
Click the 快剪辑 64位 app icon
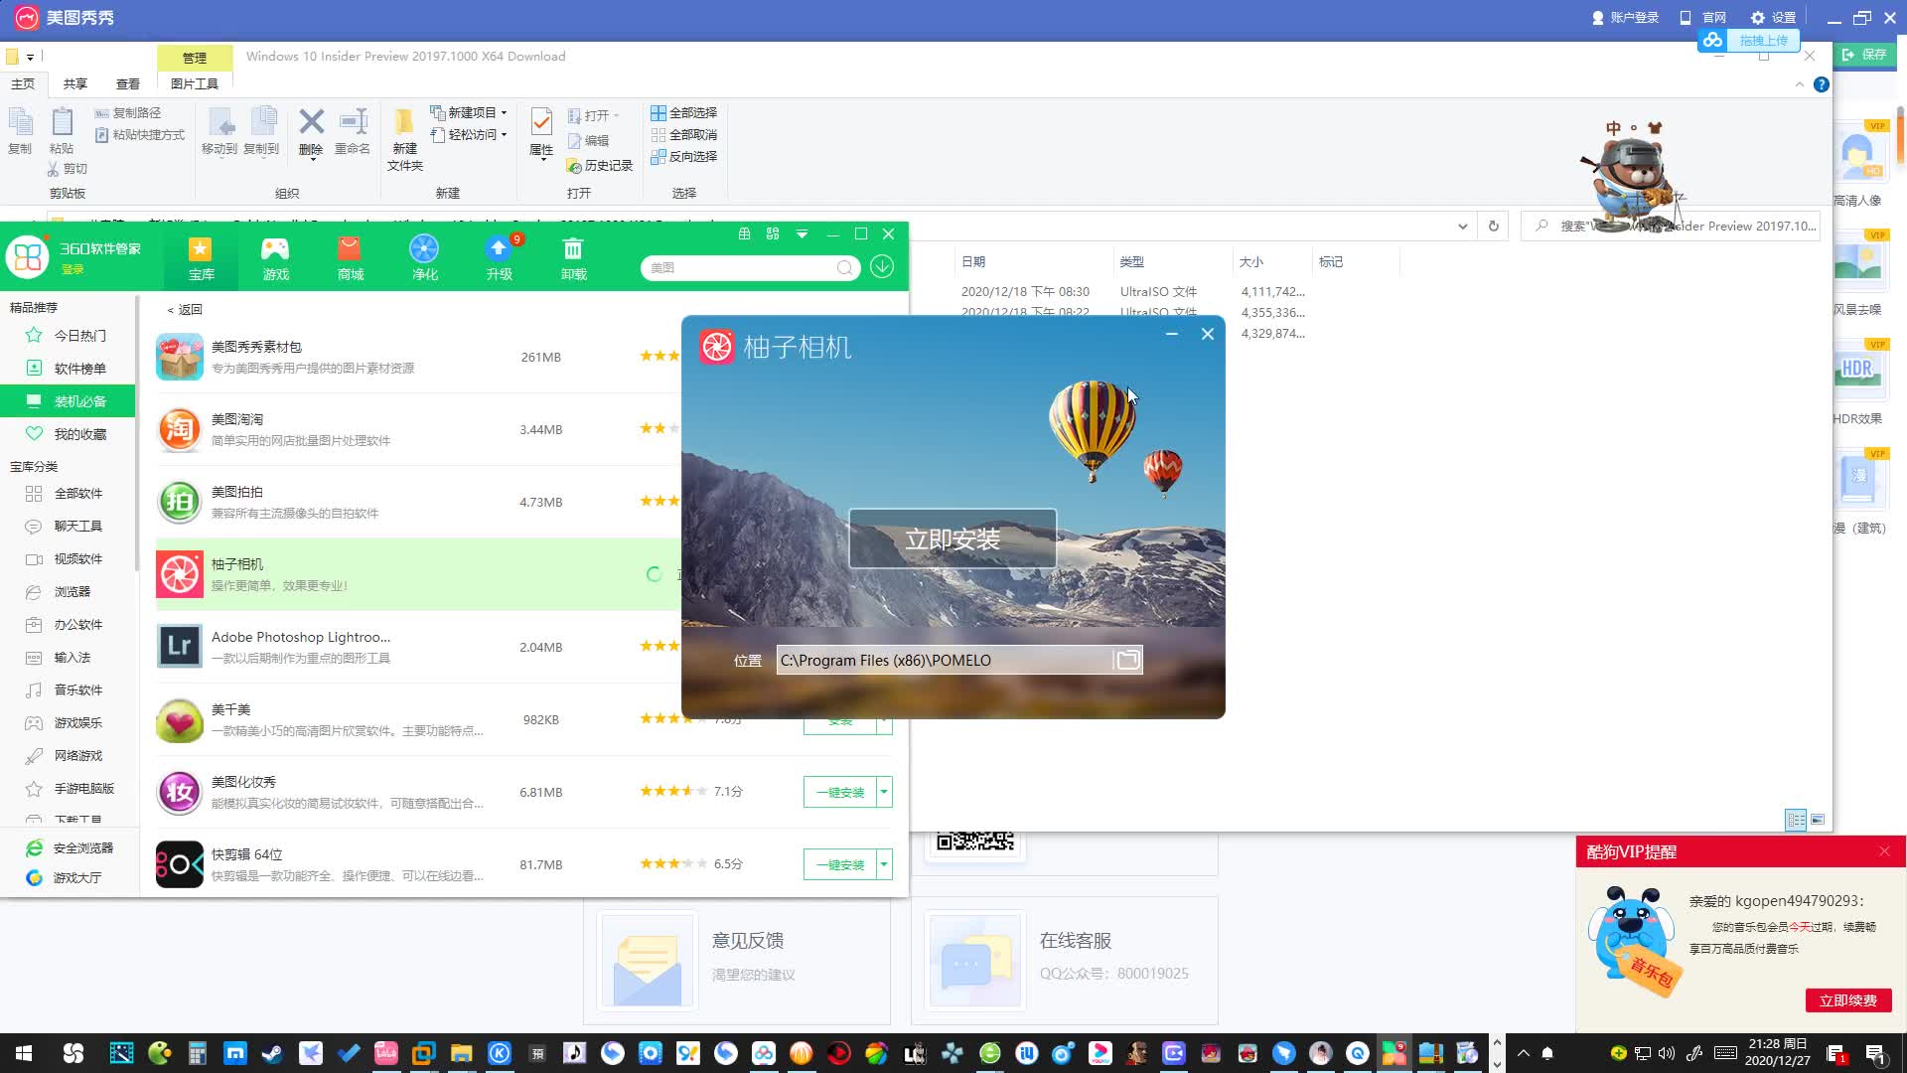tap(180, 864)
